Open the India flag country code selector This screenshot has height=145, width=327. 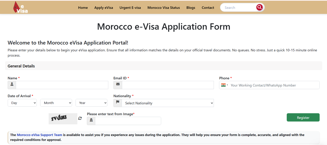224,85
